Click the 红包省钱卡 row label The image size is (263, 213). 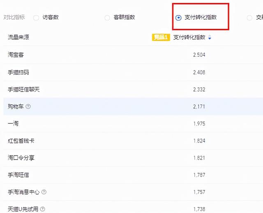click(21, 141)
